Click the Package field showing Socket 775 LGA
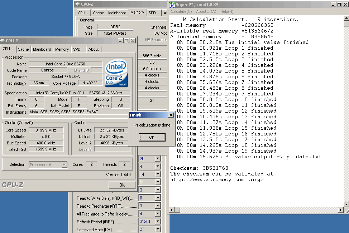This screenshot has height=233, width=349. [66, 76]
